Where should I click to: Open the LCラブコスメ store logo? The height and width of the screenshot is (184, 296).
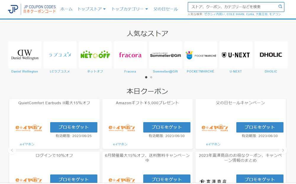[x=60, y=55]
